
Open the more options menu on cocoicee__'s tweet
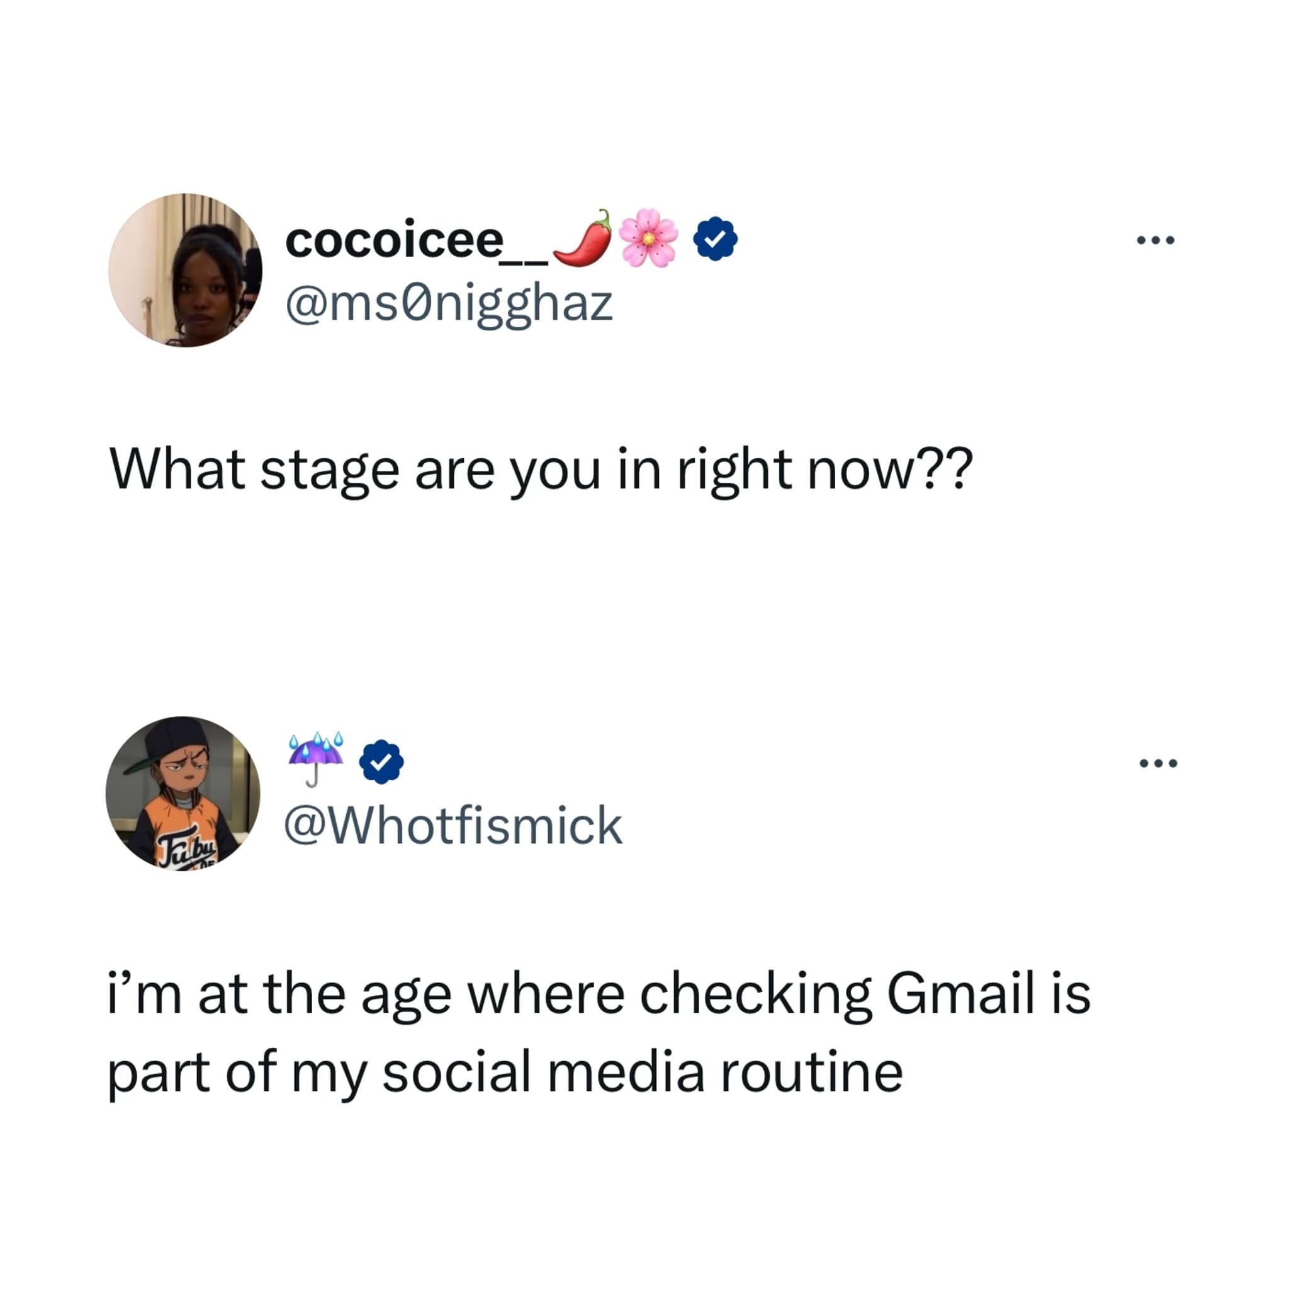[x=1156, y=240]
